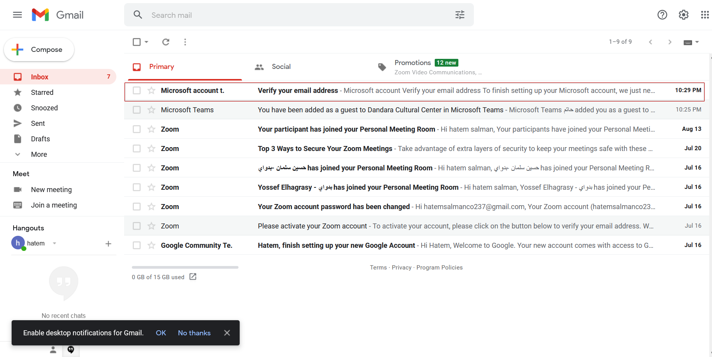The image size is (712, 357).
Task: Toggle the main menu hamburger icon
Action: pos(17,15)
